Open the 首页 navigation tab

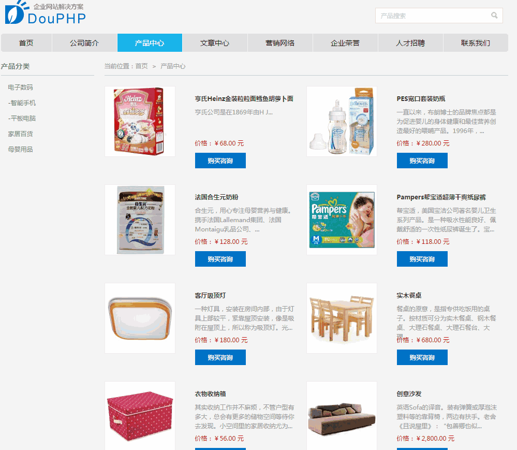tap(26, 43)
